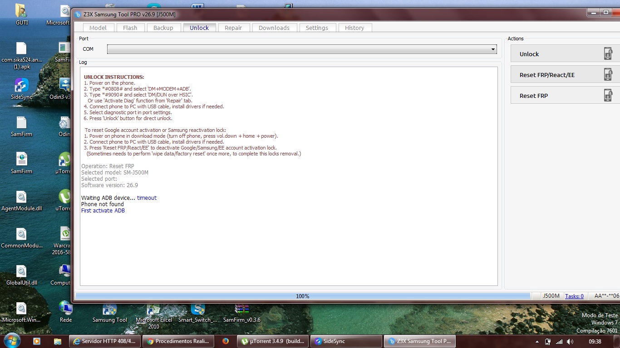Open SamFirm_v0.3.6 archive on desktop
Screen dimensions: 620x348
coord(242,313)
